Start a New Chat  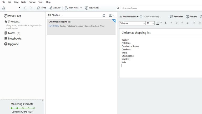click(x=92, y=8)
